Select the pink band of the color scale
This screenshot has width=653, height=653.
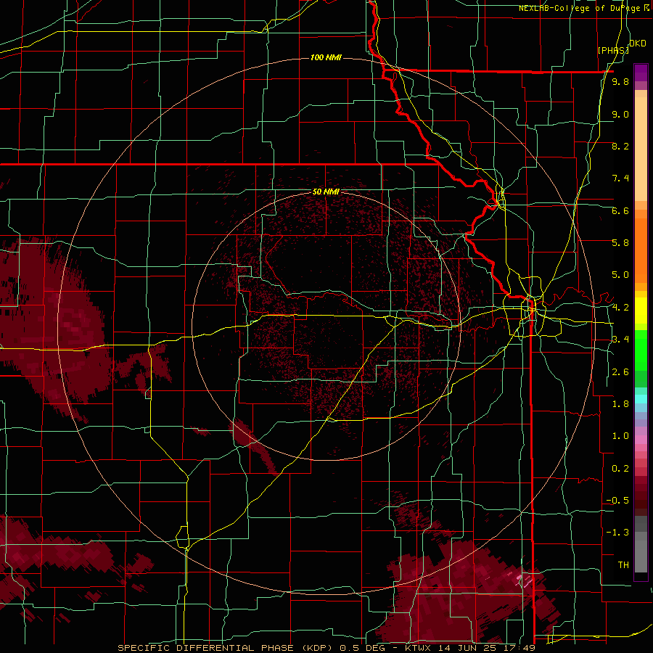641,440
